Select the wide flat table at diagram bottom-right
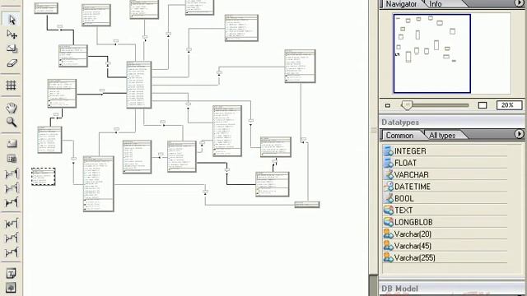 [x=307, y=205]
